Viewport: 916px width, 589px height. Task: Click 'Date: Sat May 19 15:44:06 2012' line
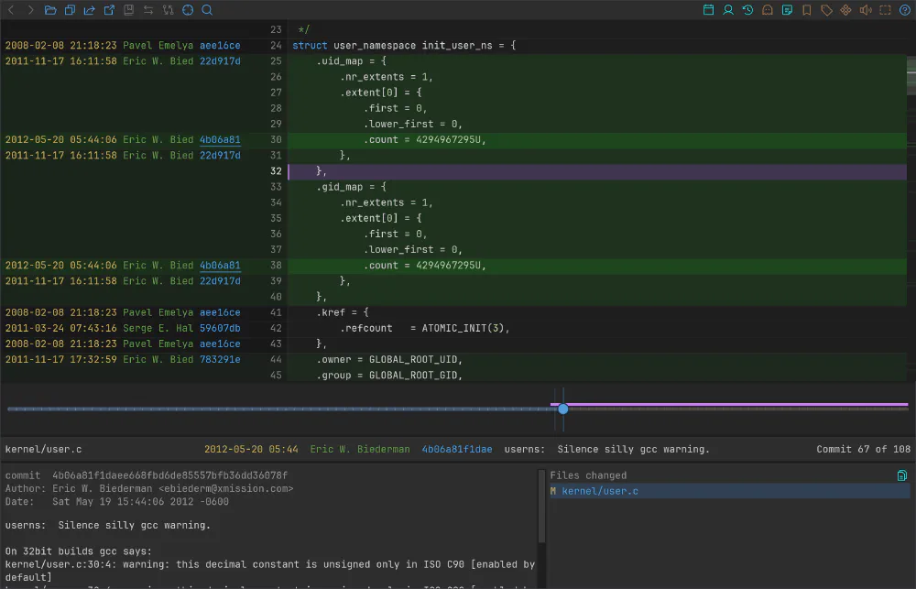(x=117, y=501)
